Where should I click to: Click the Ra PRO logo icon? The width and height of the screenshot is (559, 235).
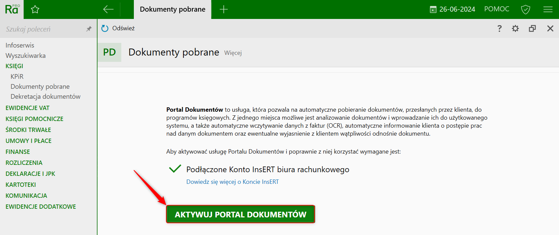[12, 9]
